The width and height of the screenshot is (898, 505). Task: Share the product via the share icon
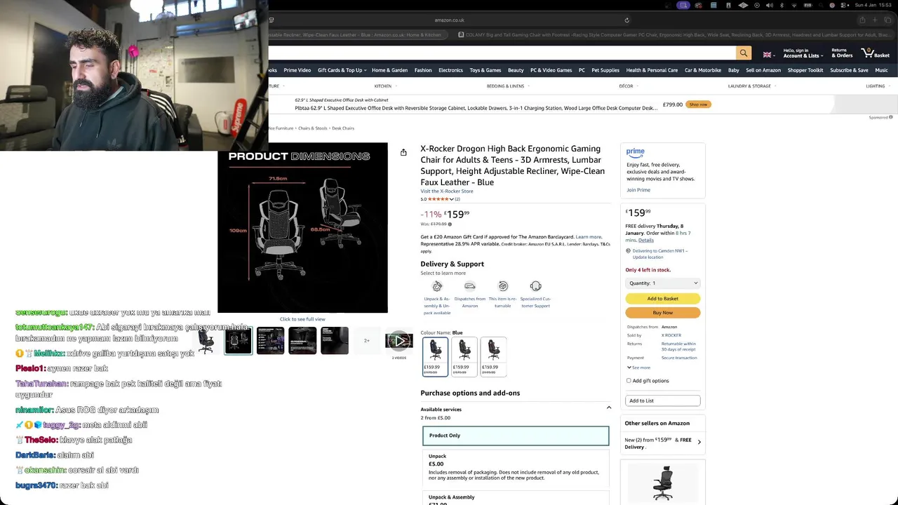[x=403, y=152]
